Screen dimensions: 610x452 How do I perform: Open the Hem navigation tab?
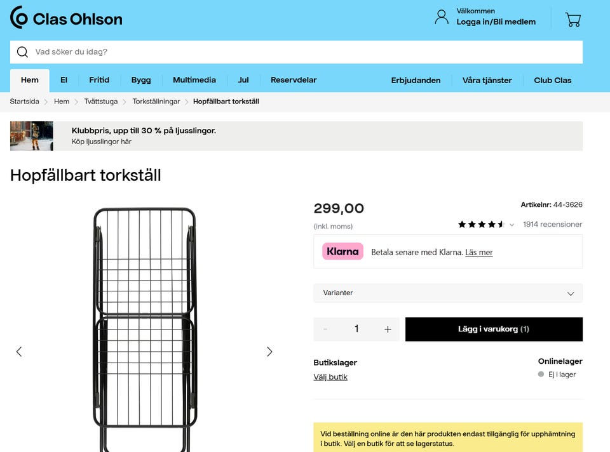pyautogui.click(x=30, y=81)
